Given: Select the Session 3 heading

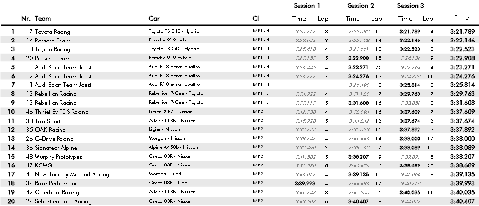Looking at the screenshot, I should 411,6.
